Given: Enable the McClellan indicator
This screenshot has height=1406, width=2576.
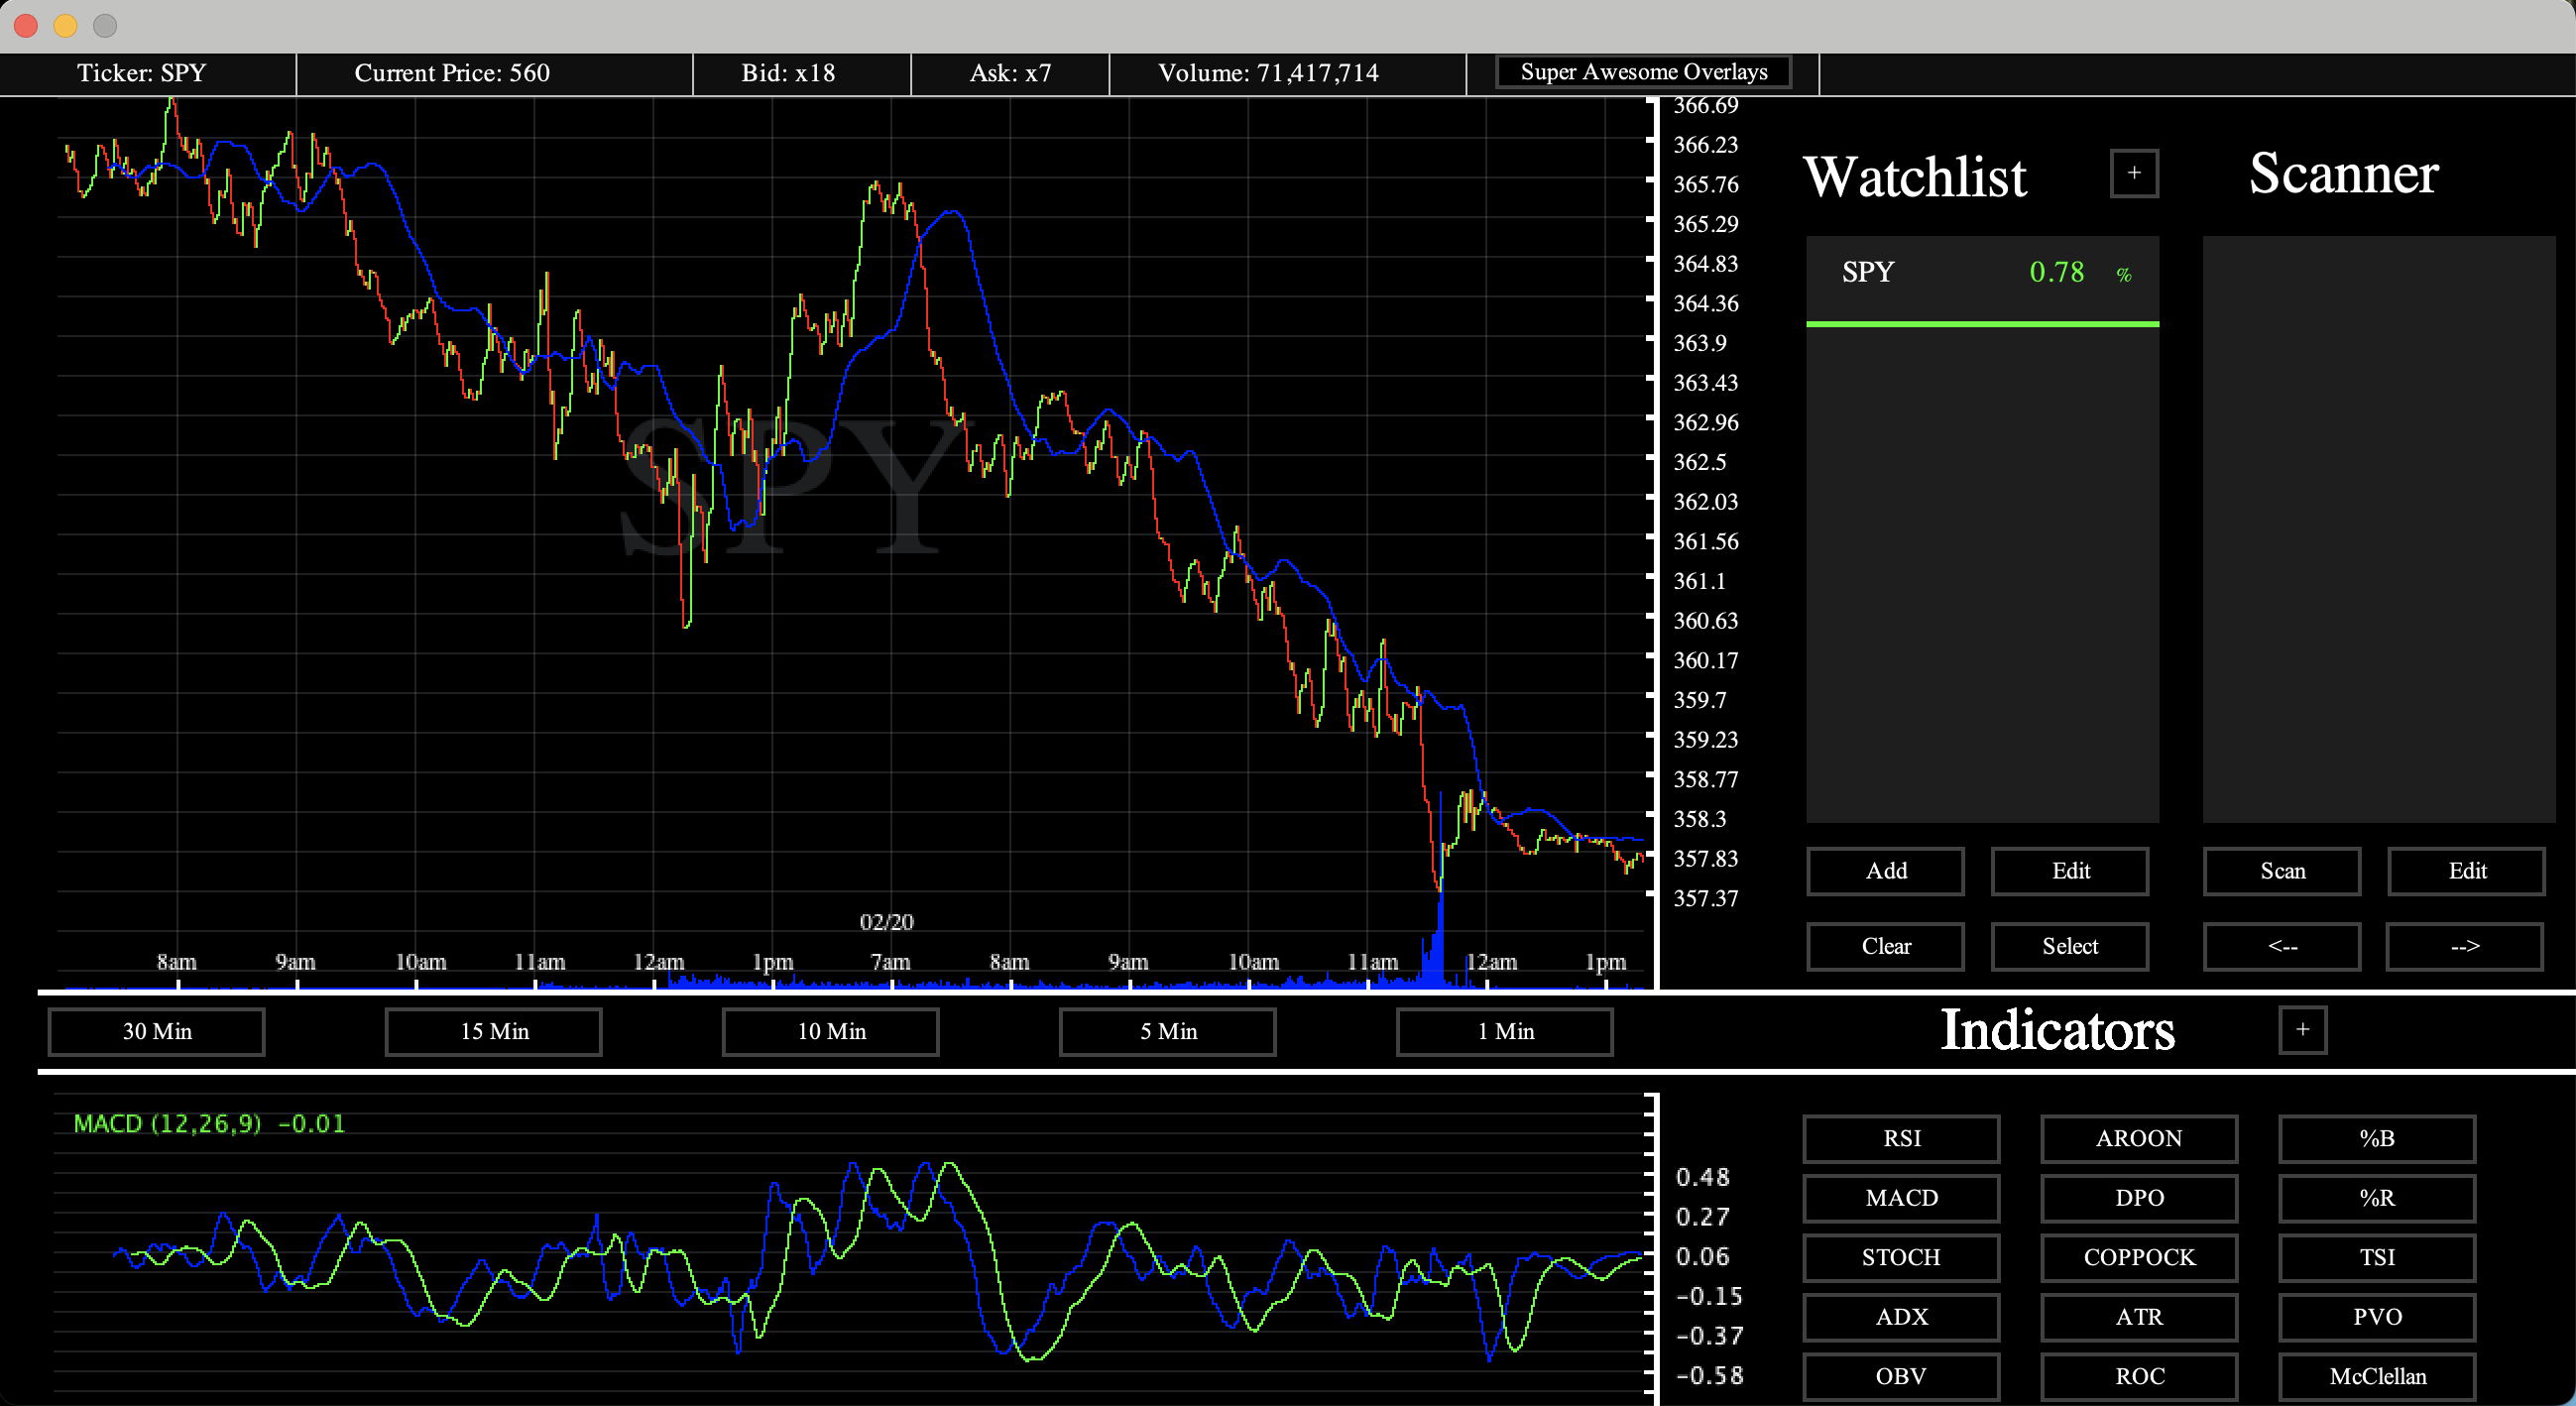Looking at the screenshot, I should (2376, 1376).
